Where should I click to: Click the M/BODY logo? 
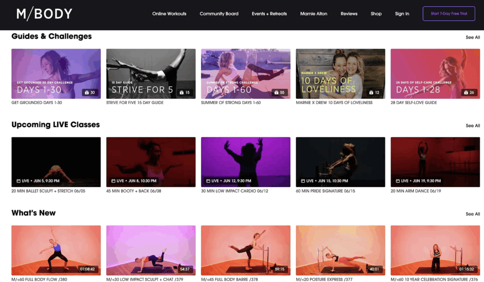[x=45, y=13]
